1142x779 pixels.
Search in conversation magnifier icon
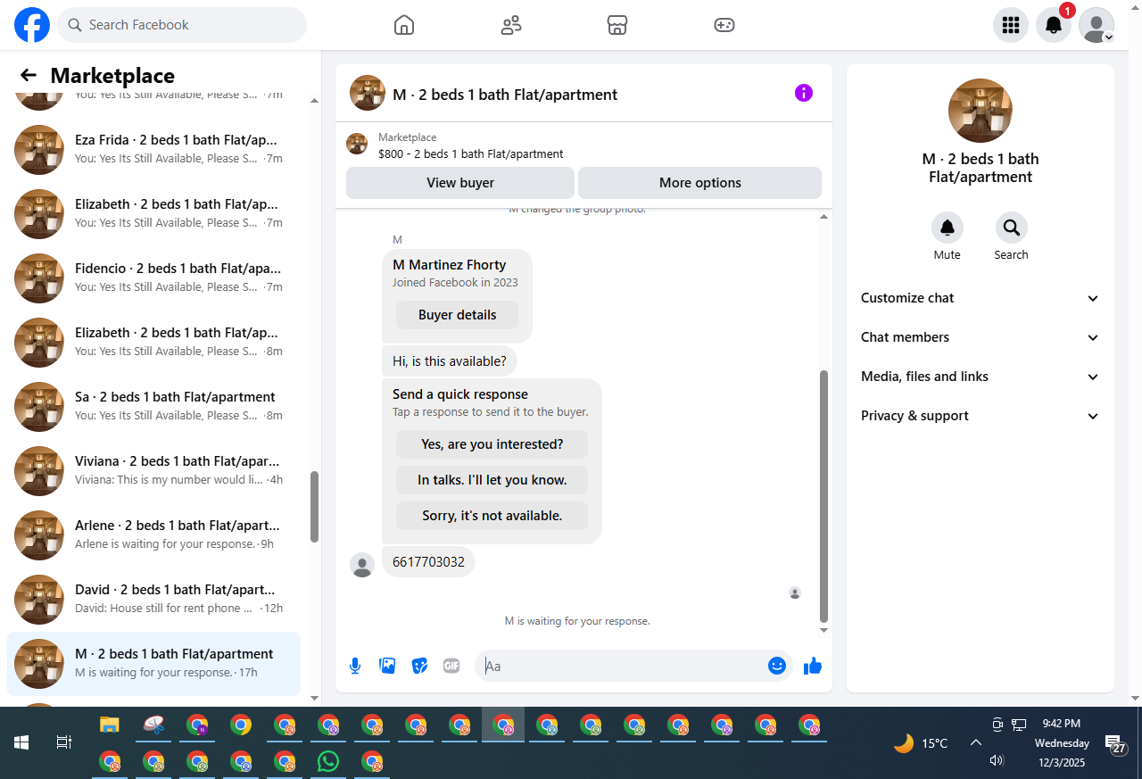(x=1012, y=228)
